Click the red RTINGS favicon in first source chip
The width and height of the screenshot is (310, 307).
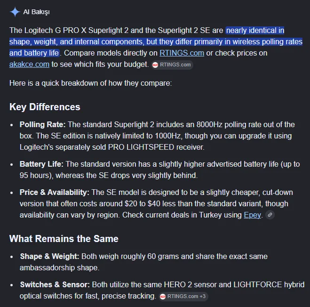pyautogui.click(x=155, y=65)
